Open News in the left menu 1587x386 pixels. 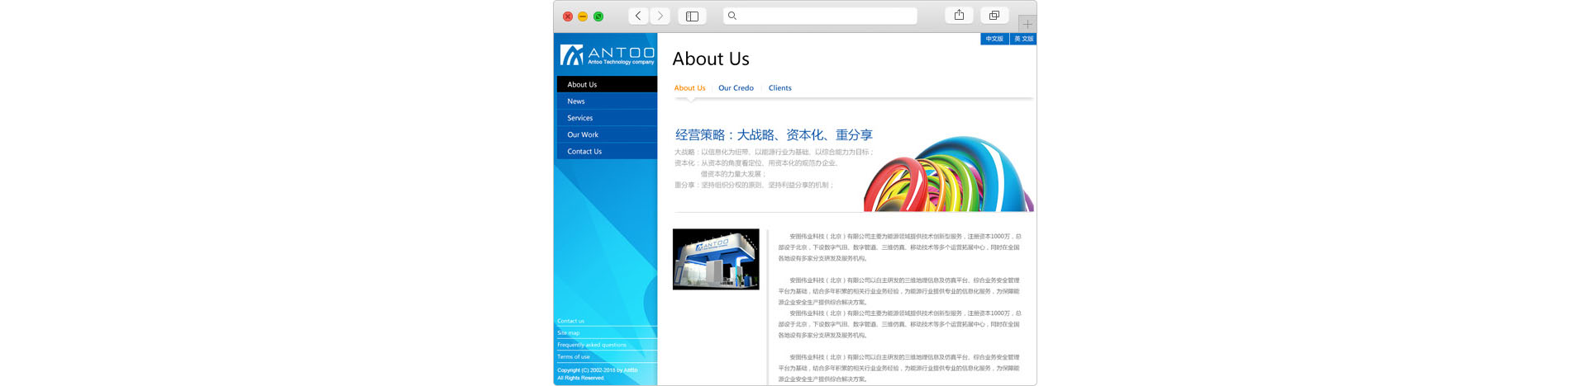coord(607,101)
